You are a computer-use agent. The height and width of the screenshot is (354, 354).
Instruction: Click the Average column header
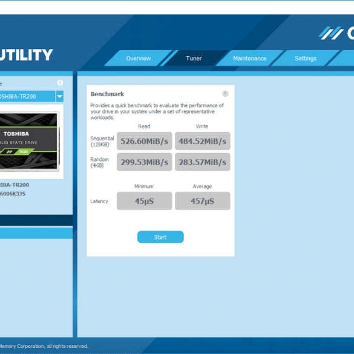pyautogui.click(x=202, y=186)
